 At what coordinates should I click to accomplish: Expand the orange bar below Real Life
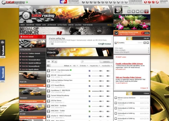pos(32,85)
